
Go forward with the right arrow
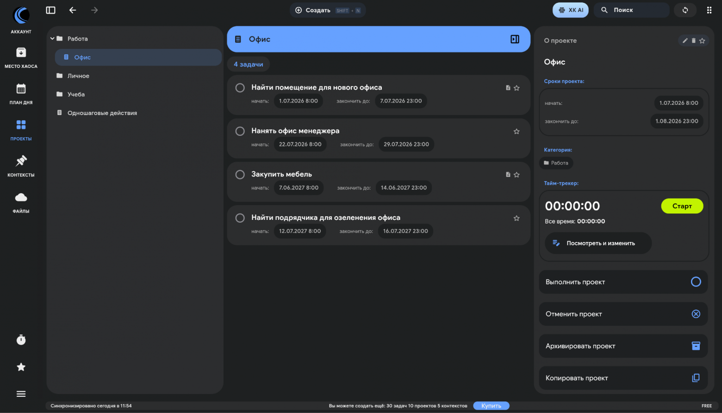pyautogui.click(x=94, y=10)
